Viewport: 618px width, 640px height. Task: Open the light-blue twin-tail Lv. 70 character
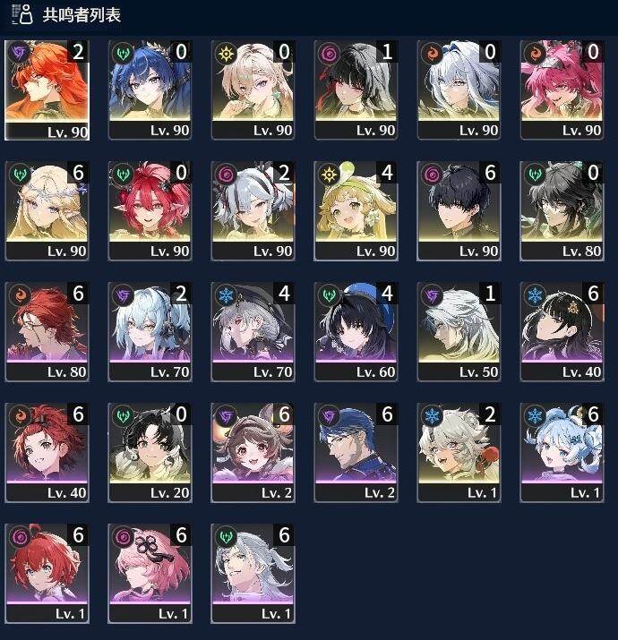[x=150, y=332]
